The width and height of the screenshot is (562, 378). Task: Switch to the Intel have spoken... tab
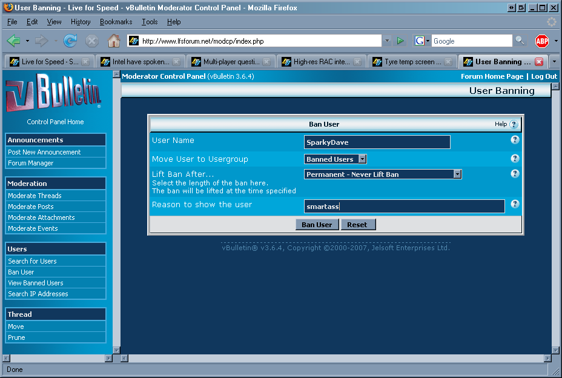[x=140, y=62]
